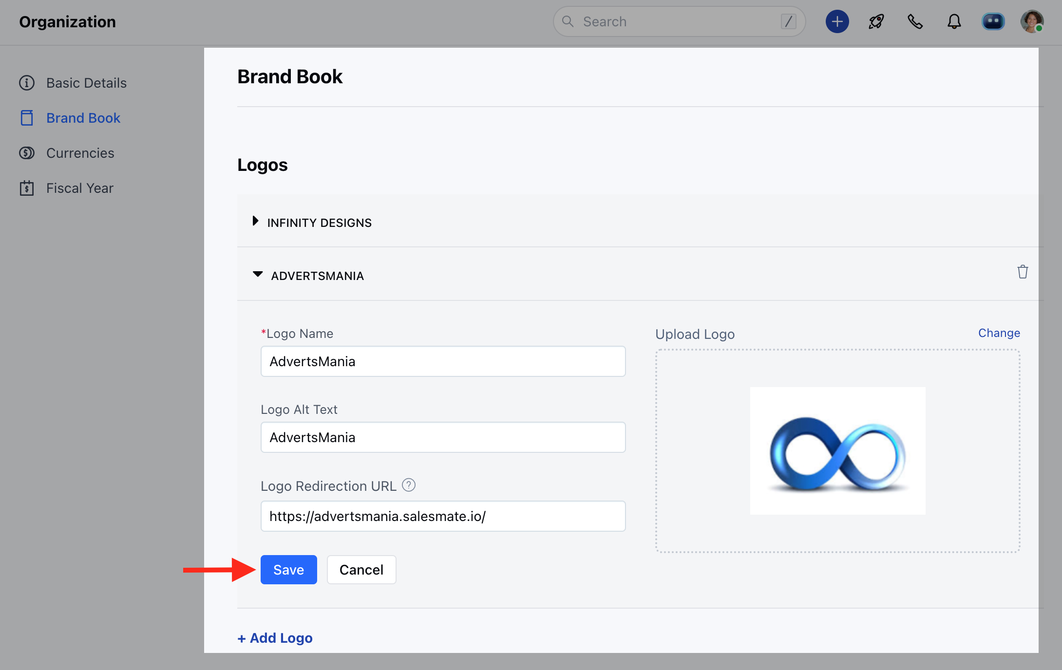Image resolution: width=1062 pixels, height=670 pixels.
Task: Open the notifications bell
Action: [x=954, y=22]
